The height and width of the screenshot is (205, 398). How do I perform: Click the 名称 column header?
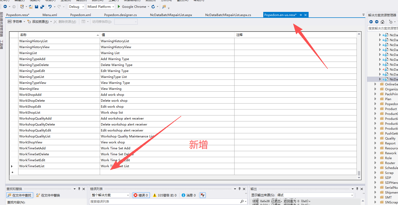tap(59, 35)
